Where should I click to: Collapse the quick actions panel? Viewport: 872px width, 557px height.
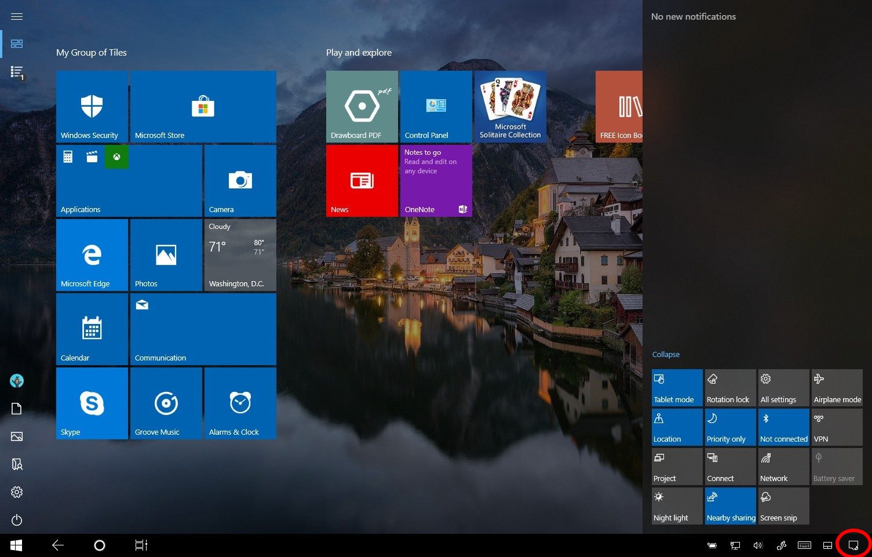pos(666,354)
